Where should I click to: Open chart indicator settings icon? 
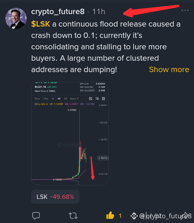point(97,99)
